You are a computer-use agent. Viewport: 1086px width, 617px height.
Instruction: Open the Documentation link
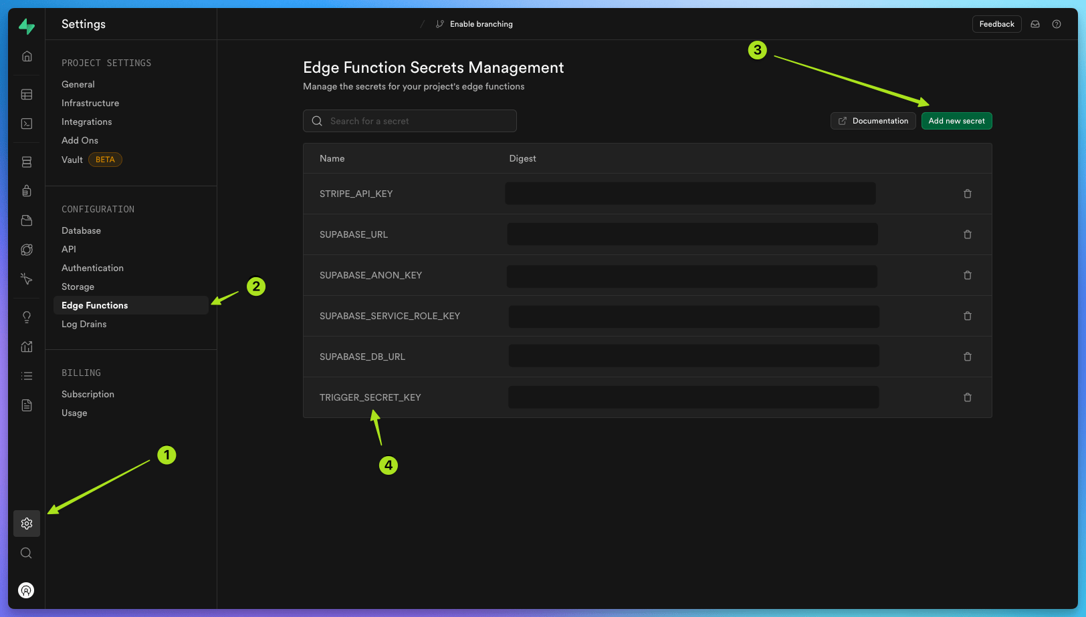[x=873, y=121]
